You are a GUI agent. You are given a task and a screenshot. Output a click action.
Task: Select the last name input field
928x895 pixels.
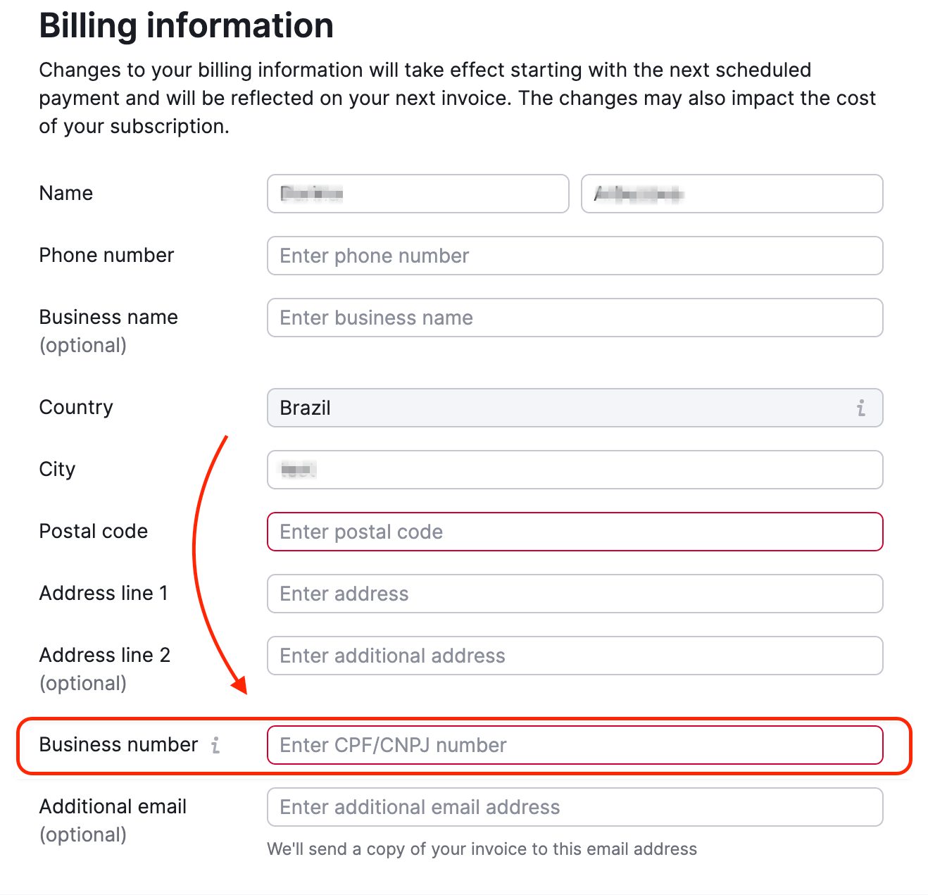732,194
